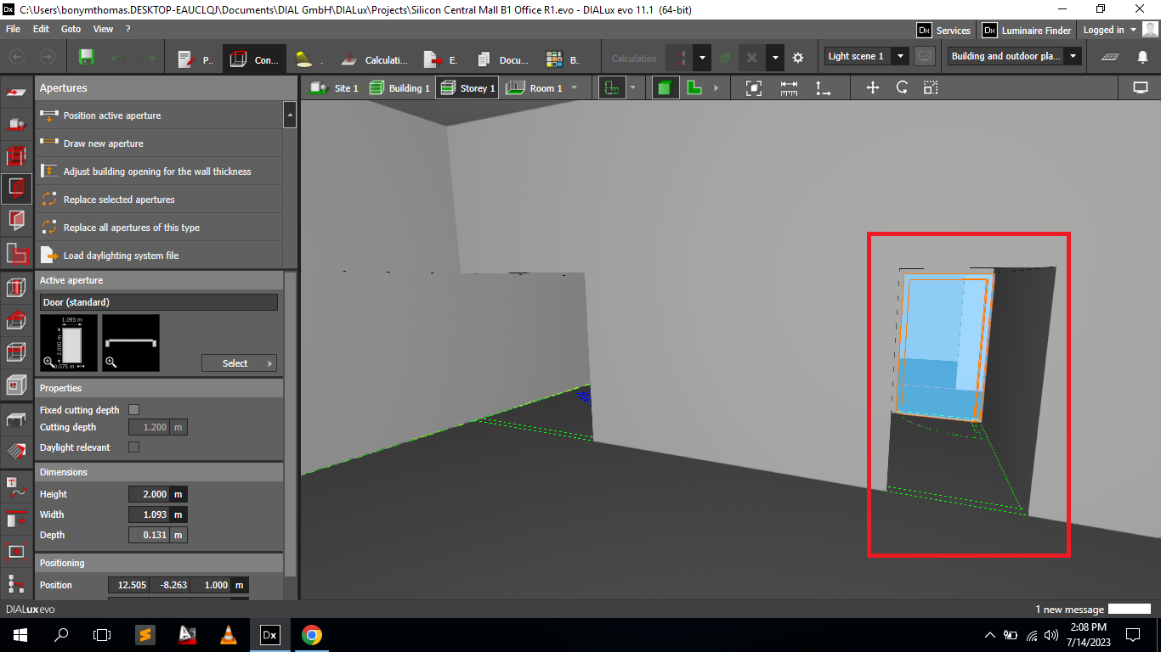
Task: Click Draw new aperture
Action: tap(103, 143)
